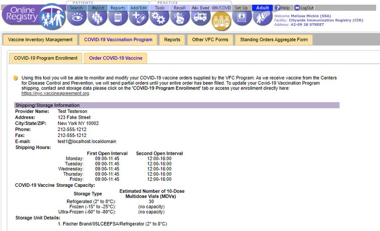Screen dimensions: 380x231
Task: Click the Phone number 212-555-1212
Action: click(x=72, y=129)
